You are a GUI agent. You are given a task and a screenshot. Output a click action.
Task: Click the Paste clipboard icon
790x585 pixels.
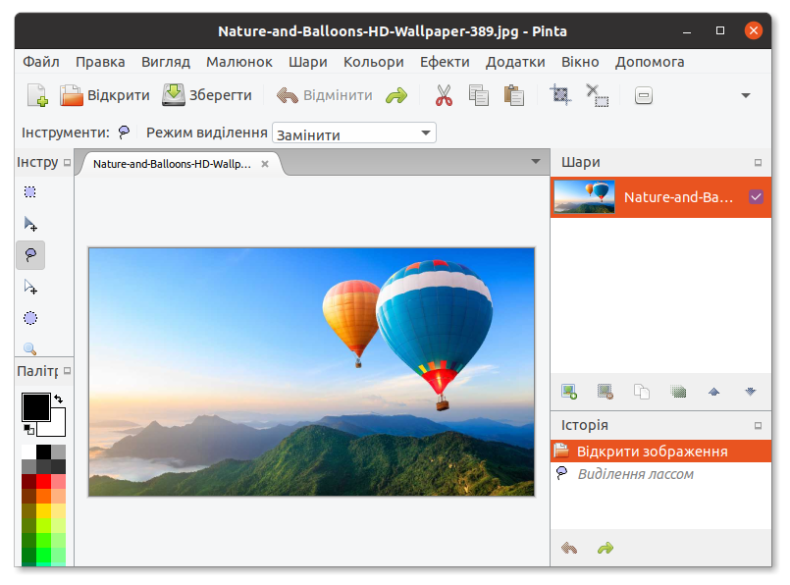[x=513, y=96]
